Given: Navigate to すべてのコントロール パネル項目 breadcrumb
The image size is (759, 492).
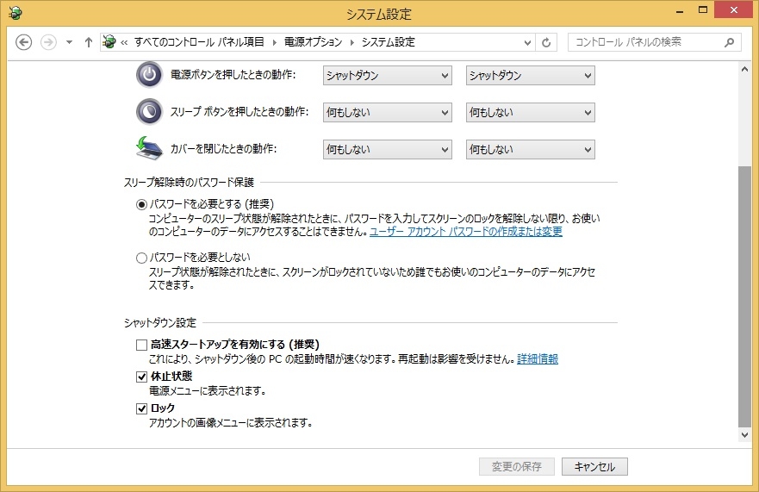Looking at the screenshot, I should (199, 42).
